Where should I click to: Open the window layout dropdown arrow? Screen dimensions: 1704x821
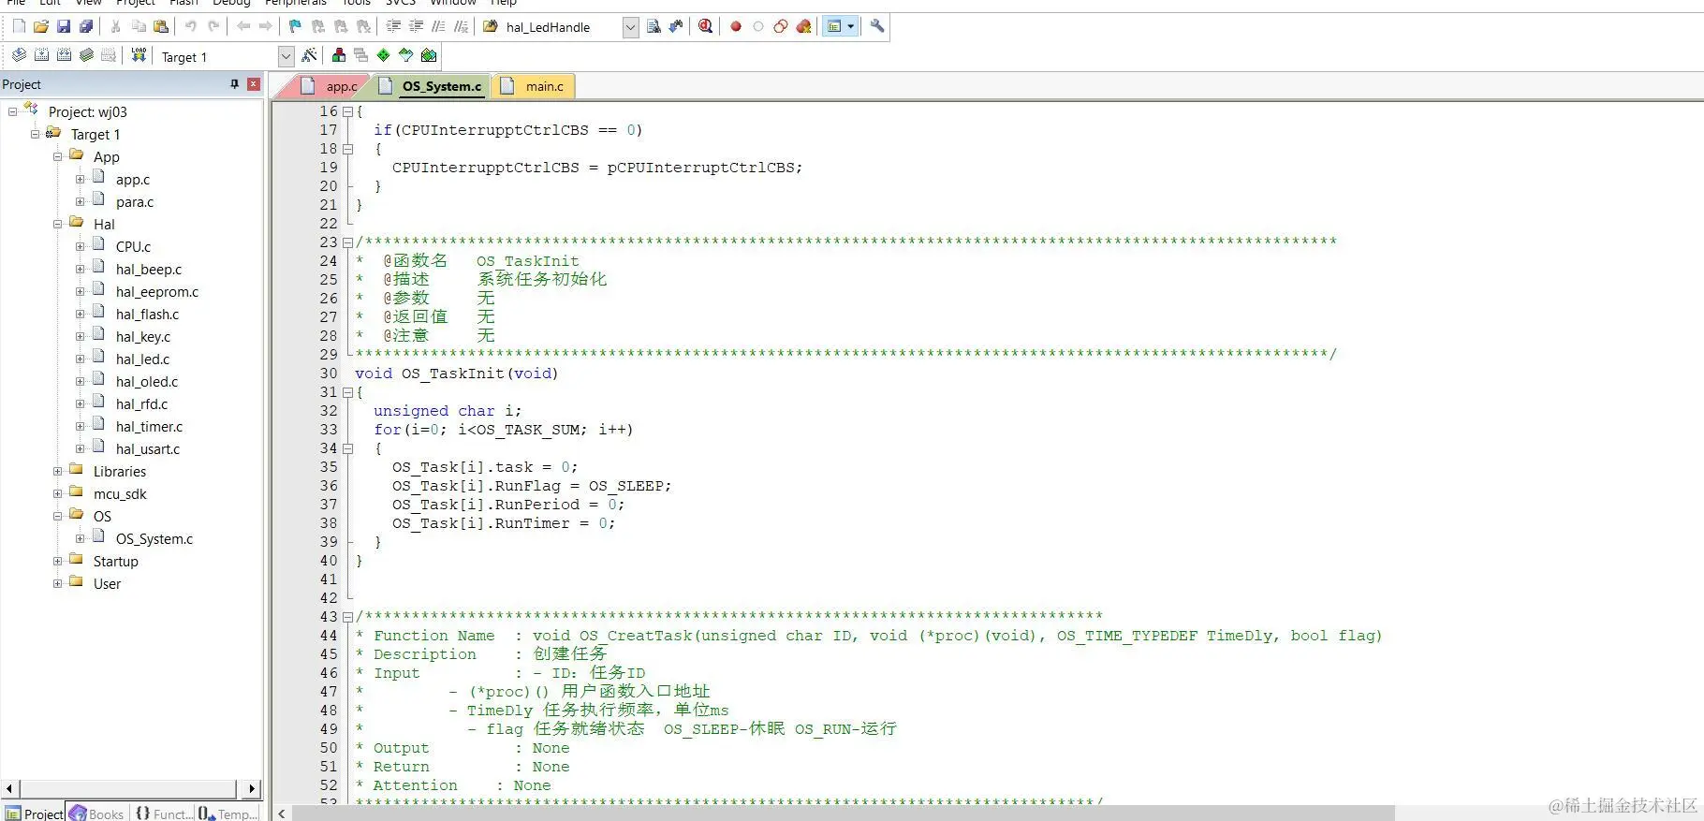pyautogui.click(x=851, y=26)
